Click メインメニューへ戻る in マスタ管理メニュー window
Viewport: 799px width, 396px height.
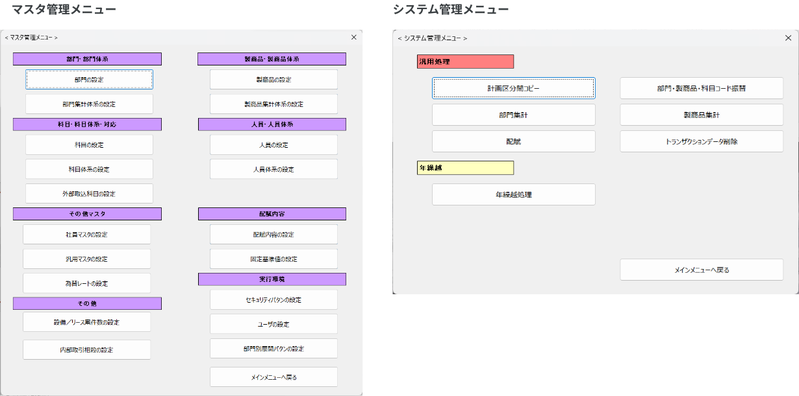tap(273, 376)
